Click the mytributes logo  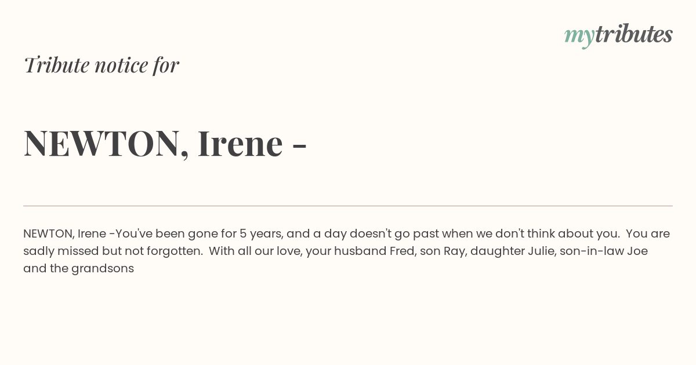tap(618, 35)
